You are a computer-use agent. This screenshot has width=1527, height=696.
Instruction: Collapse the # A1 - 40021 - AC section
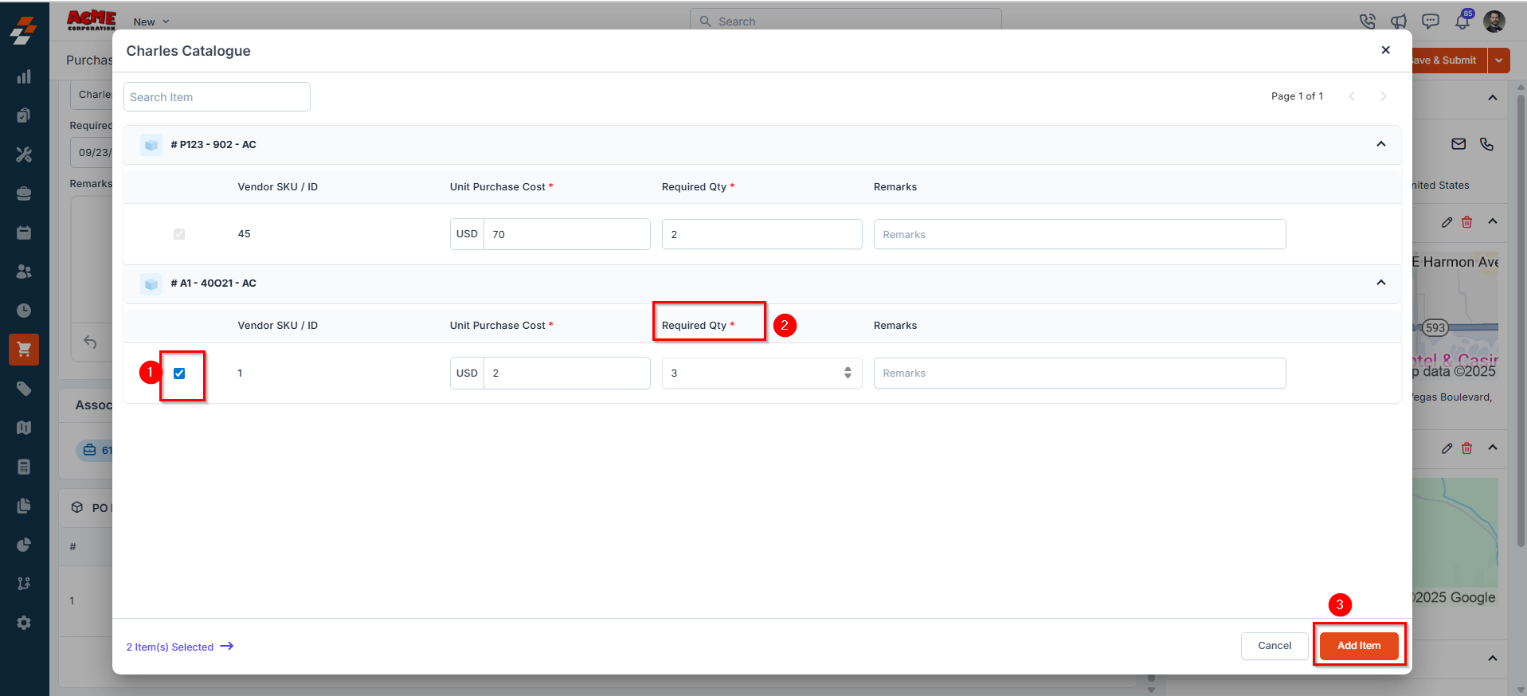pyautogui.click(x=1381, y=283)
